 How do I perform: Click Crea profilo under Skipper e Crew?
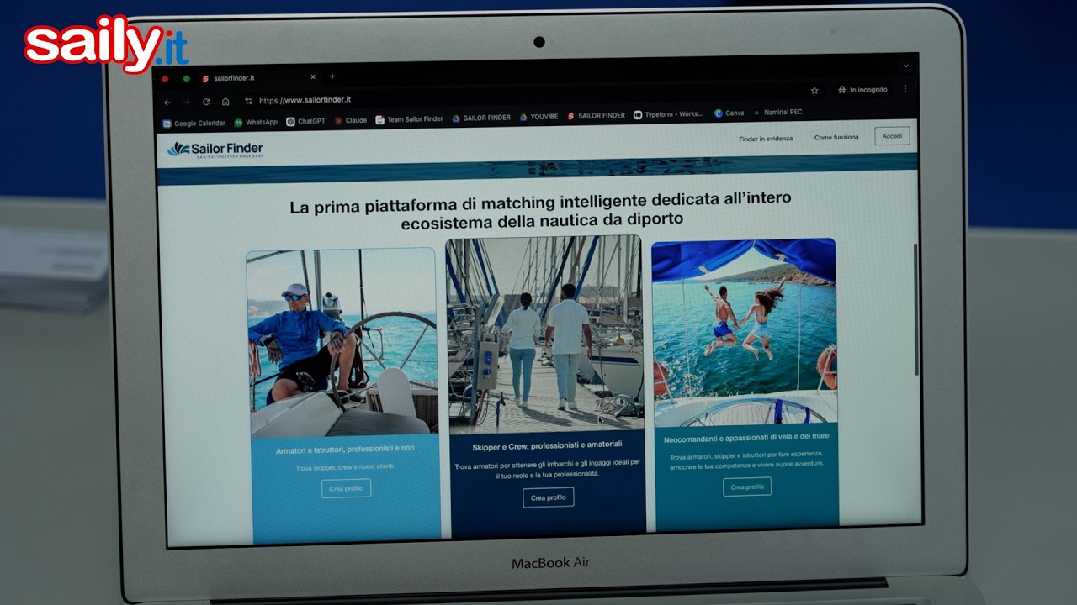[x=548, y=497]
